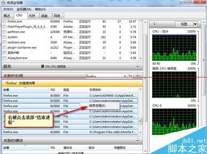Sort handles by 句柄名称 column
This screenshot has width=207, height=154.
(x=113, y=90)
